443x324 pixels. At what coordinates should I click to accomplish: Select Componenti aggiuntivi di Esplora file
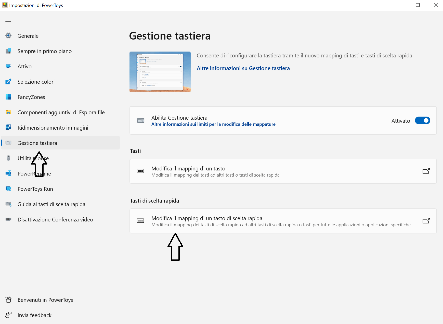point(60,112)
